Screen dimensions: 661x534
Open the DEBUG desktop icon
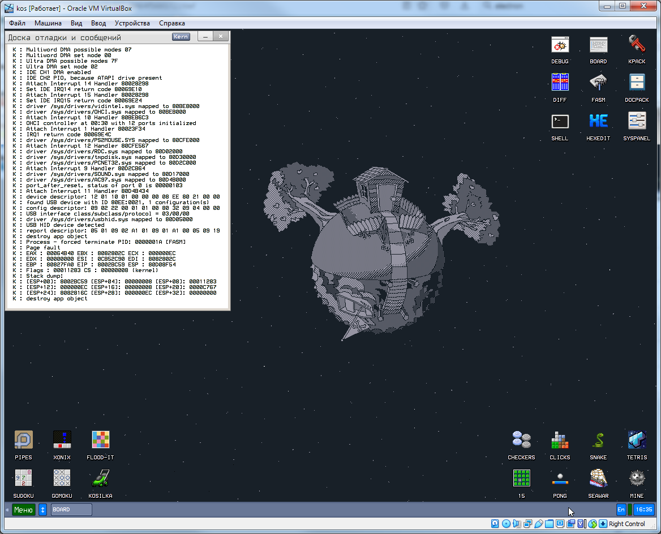(560, 45)
